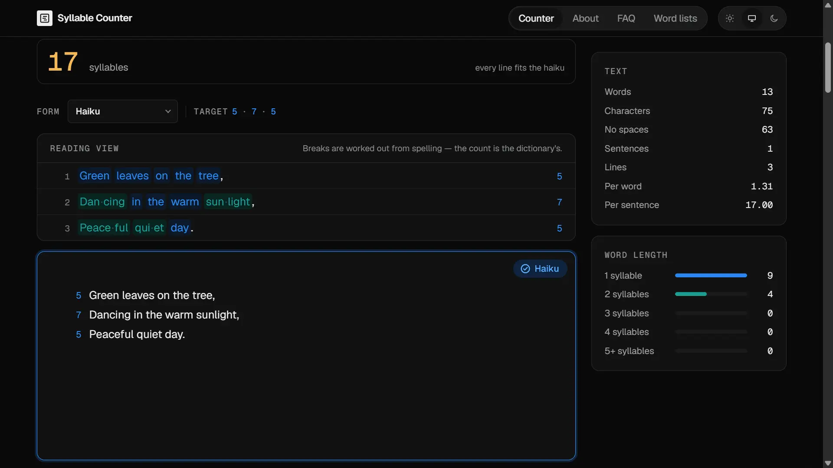Click the WORD LENGTH panel heading
The height and width of the screenshot is (468, 833).
pos(636,255)
